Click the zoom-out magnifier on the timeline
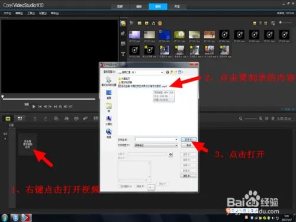 (240, 118)
